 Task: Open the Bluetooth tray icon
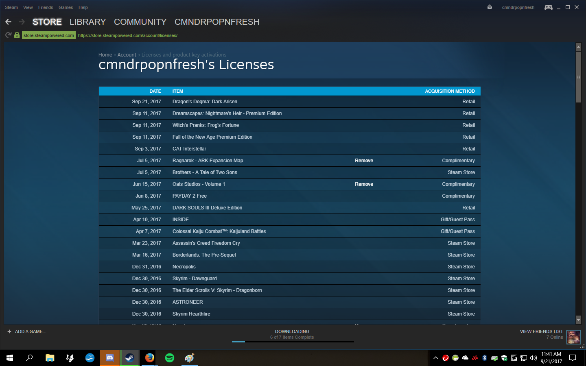485,358
